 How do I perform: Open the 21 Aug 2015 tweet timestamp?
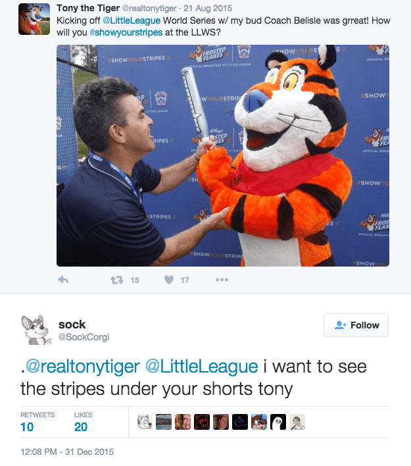[208, 9]
